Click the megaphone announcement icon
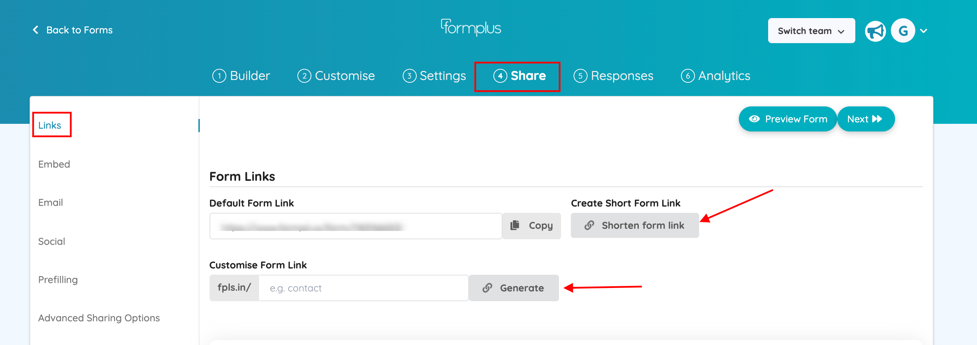This screenshot has height=345, width=977. click(875, 31)
